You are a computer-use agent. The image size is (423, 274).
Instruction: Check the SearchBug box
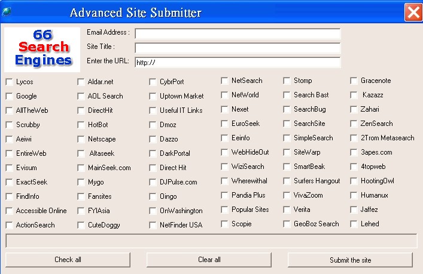tap(287, 109)
